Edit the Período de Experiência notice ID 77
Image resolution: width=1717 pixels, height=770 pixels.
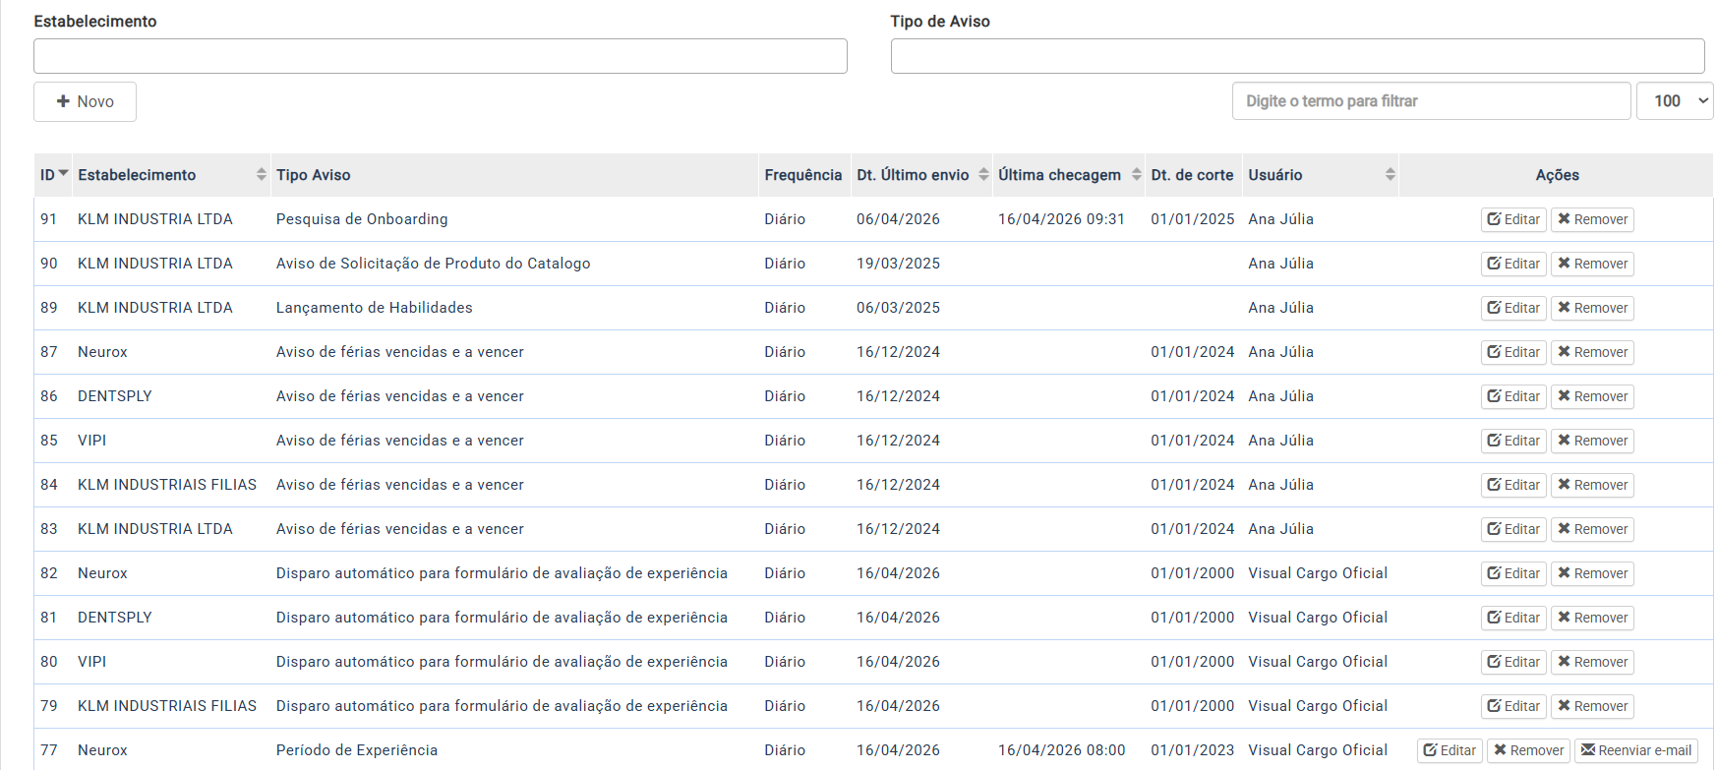point(1449,750)
